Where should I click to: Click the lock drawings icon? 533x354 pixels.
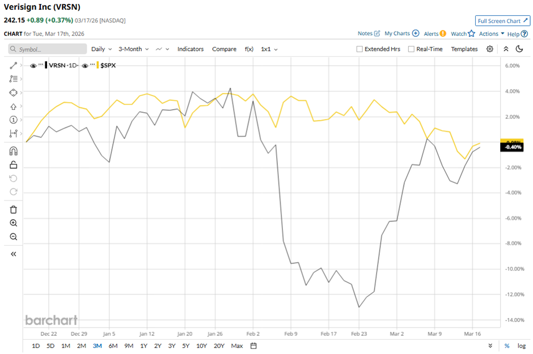coord(14,165)
